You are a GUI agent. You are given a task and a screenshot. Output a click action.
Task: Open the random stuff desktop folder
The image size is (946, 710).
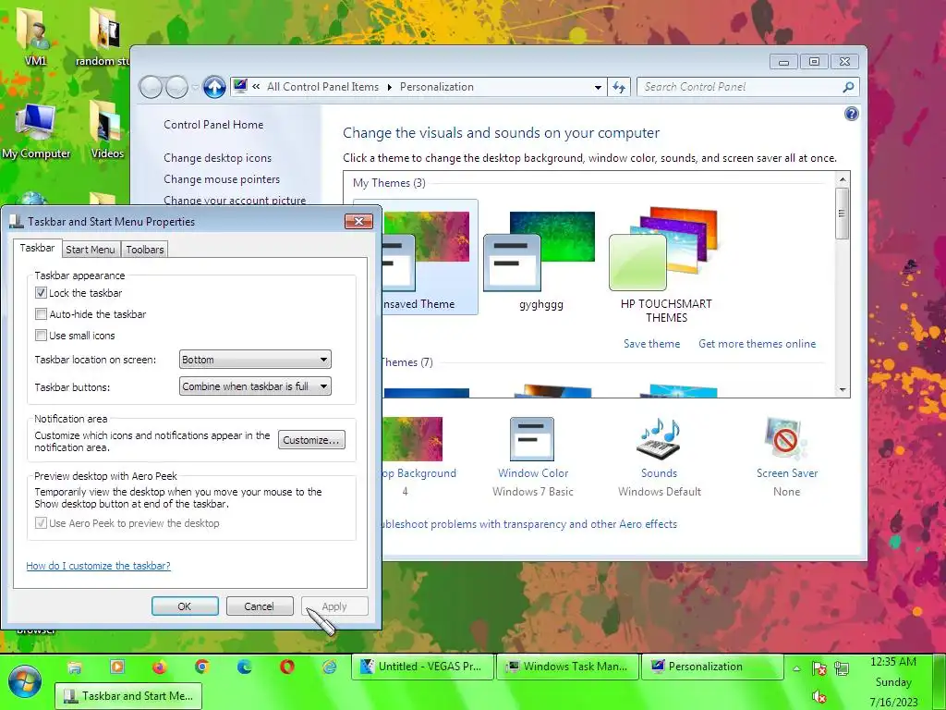click(x=103, y=37)
